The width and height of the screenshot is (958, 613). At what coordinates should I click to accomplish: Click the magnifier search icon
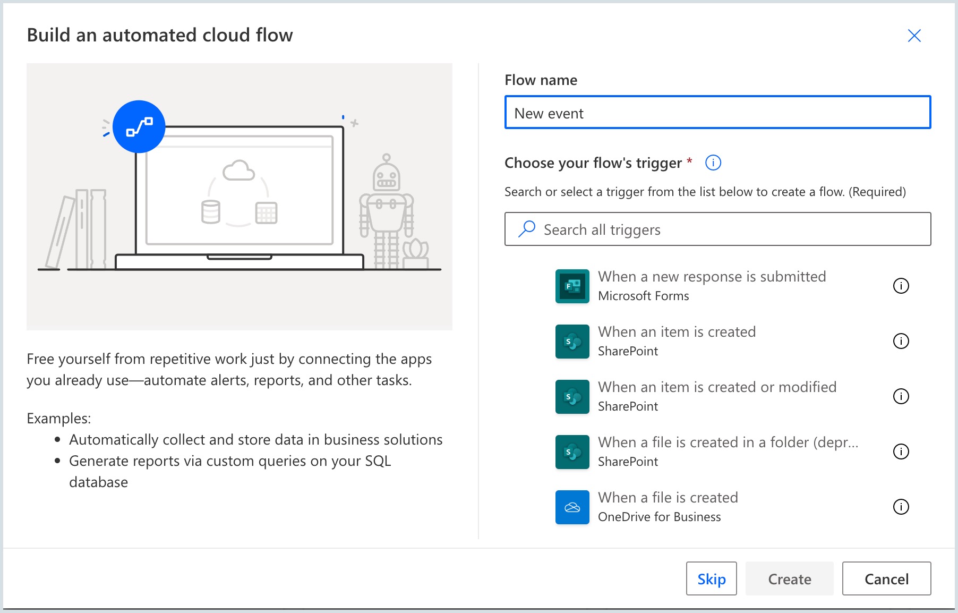coord(526,229)
